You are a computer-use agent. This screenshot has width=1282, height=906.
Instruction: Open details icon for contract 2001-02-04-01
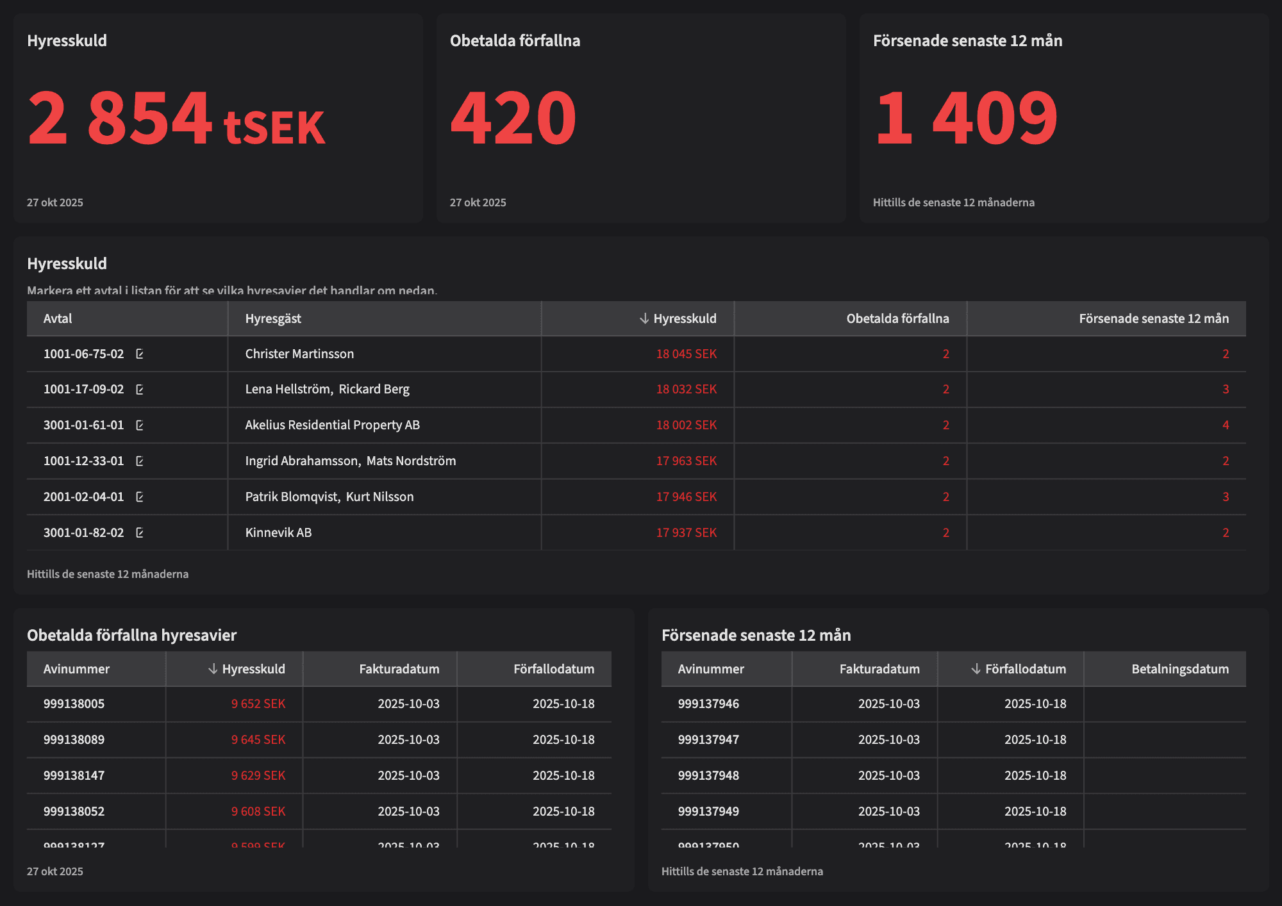click(x=140, y=497)
